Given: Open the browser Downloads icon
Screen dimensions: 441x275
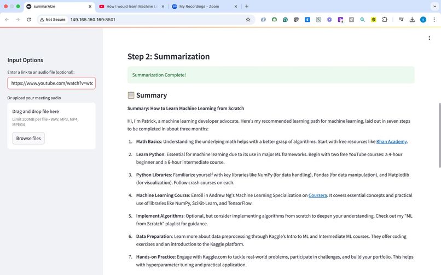Looking at the screenshot, I should [412, 20].
